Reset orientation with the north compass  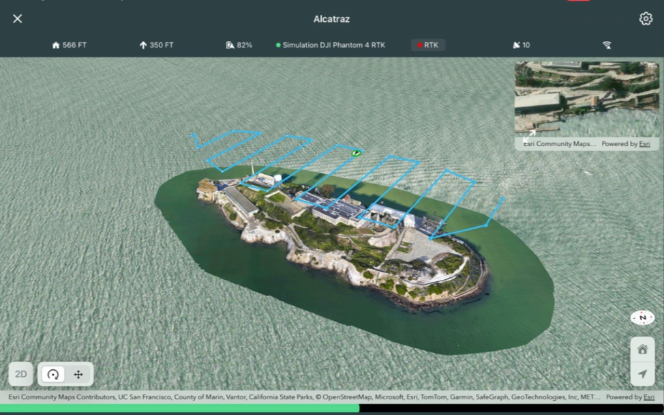(642, 317)
